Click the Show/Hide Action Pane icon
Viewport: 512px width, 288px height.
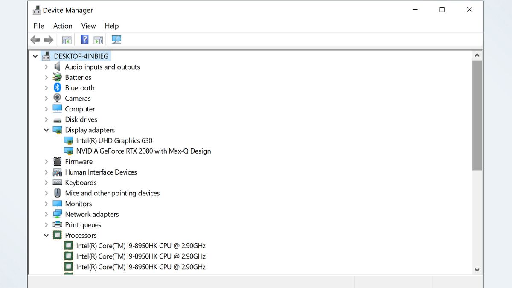coord(98,40)
